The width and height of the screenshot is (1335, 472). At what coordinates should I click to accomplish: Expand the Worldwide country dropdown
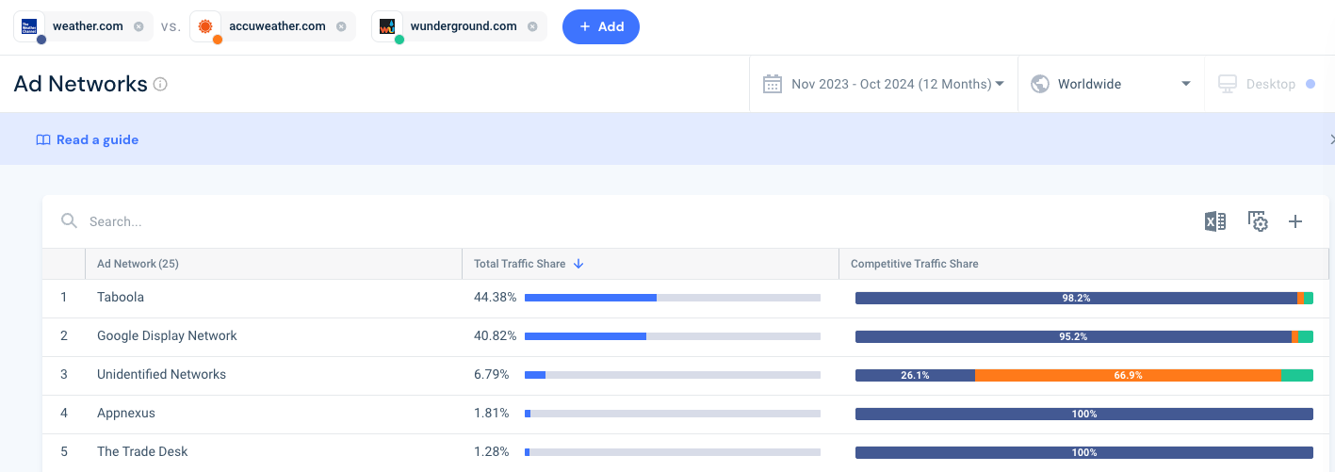[1111, 84]
